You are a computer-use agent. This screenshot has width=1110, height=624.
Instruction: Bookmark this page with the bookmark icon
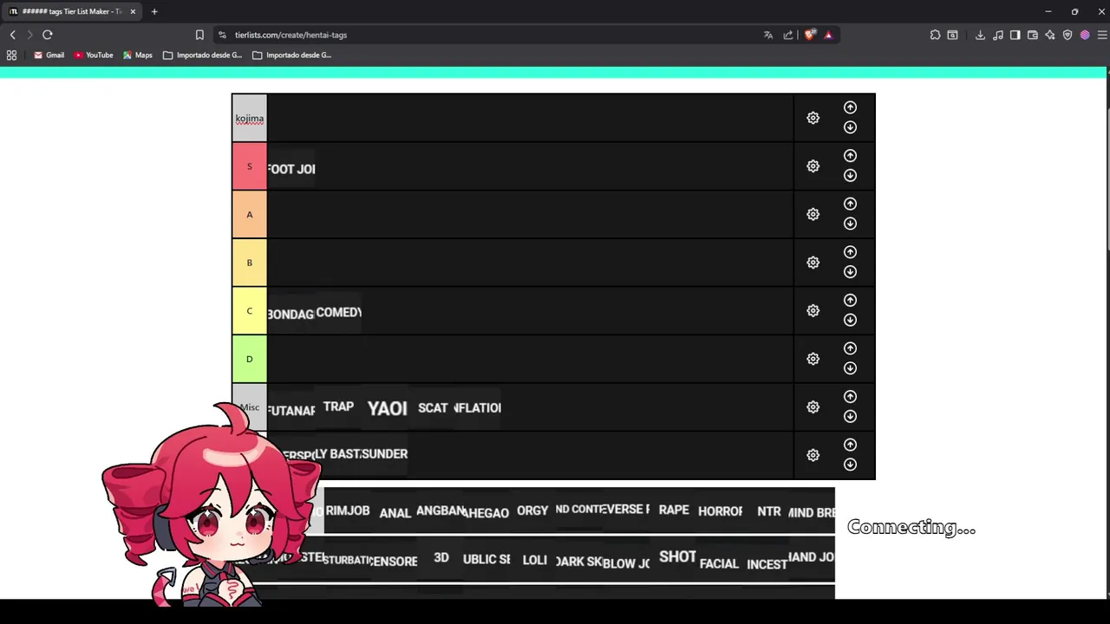(x=199, y=35)
